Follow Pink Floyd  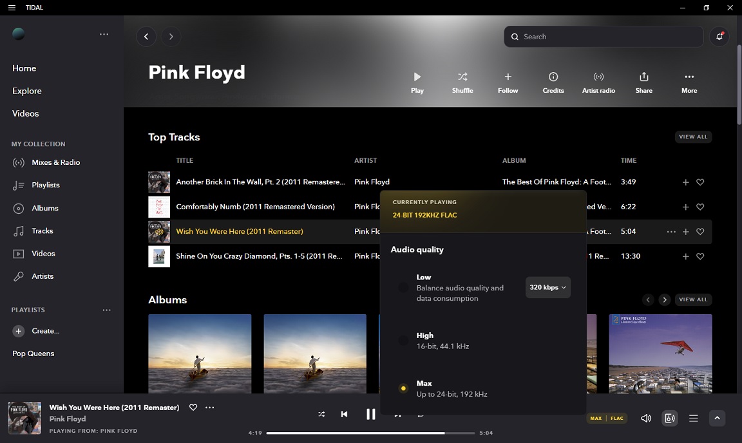tap(508, 82)
